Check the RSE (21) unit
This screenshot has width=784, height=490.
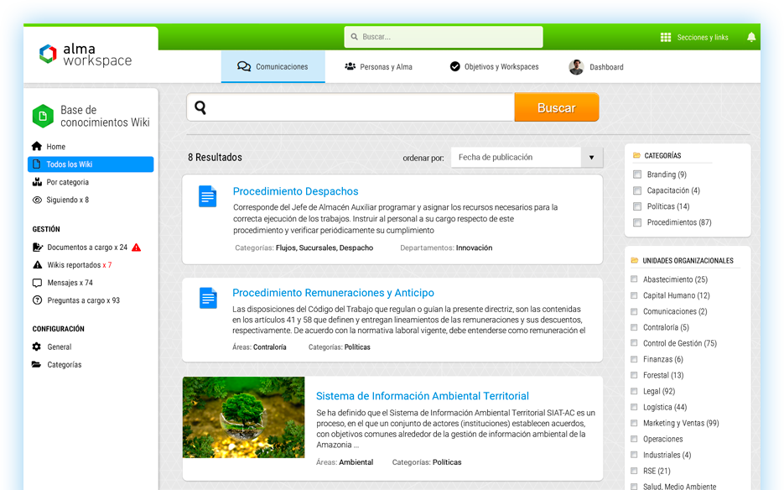(634, 471)
